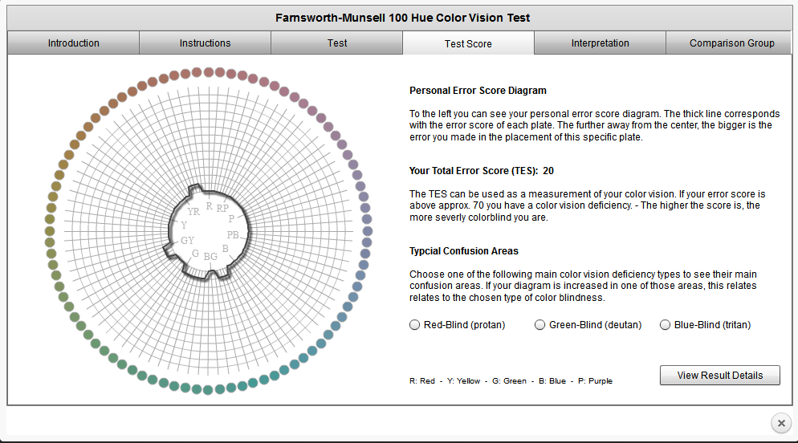The image size is (798, 443).
Task: Select the Test Score tab
Action: point(468,44)
